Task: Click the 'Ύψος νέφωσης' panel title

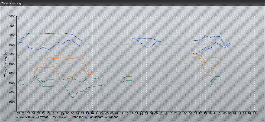Action: pos(12,3)
